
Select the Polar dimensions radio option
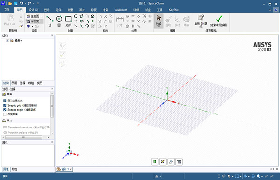(x=5, y=133)
